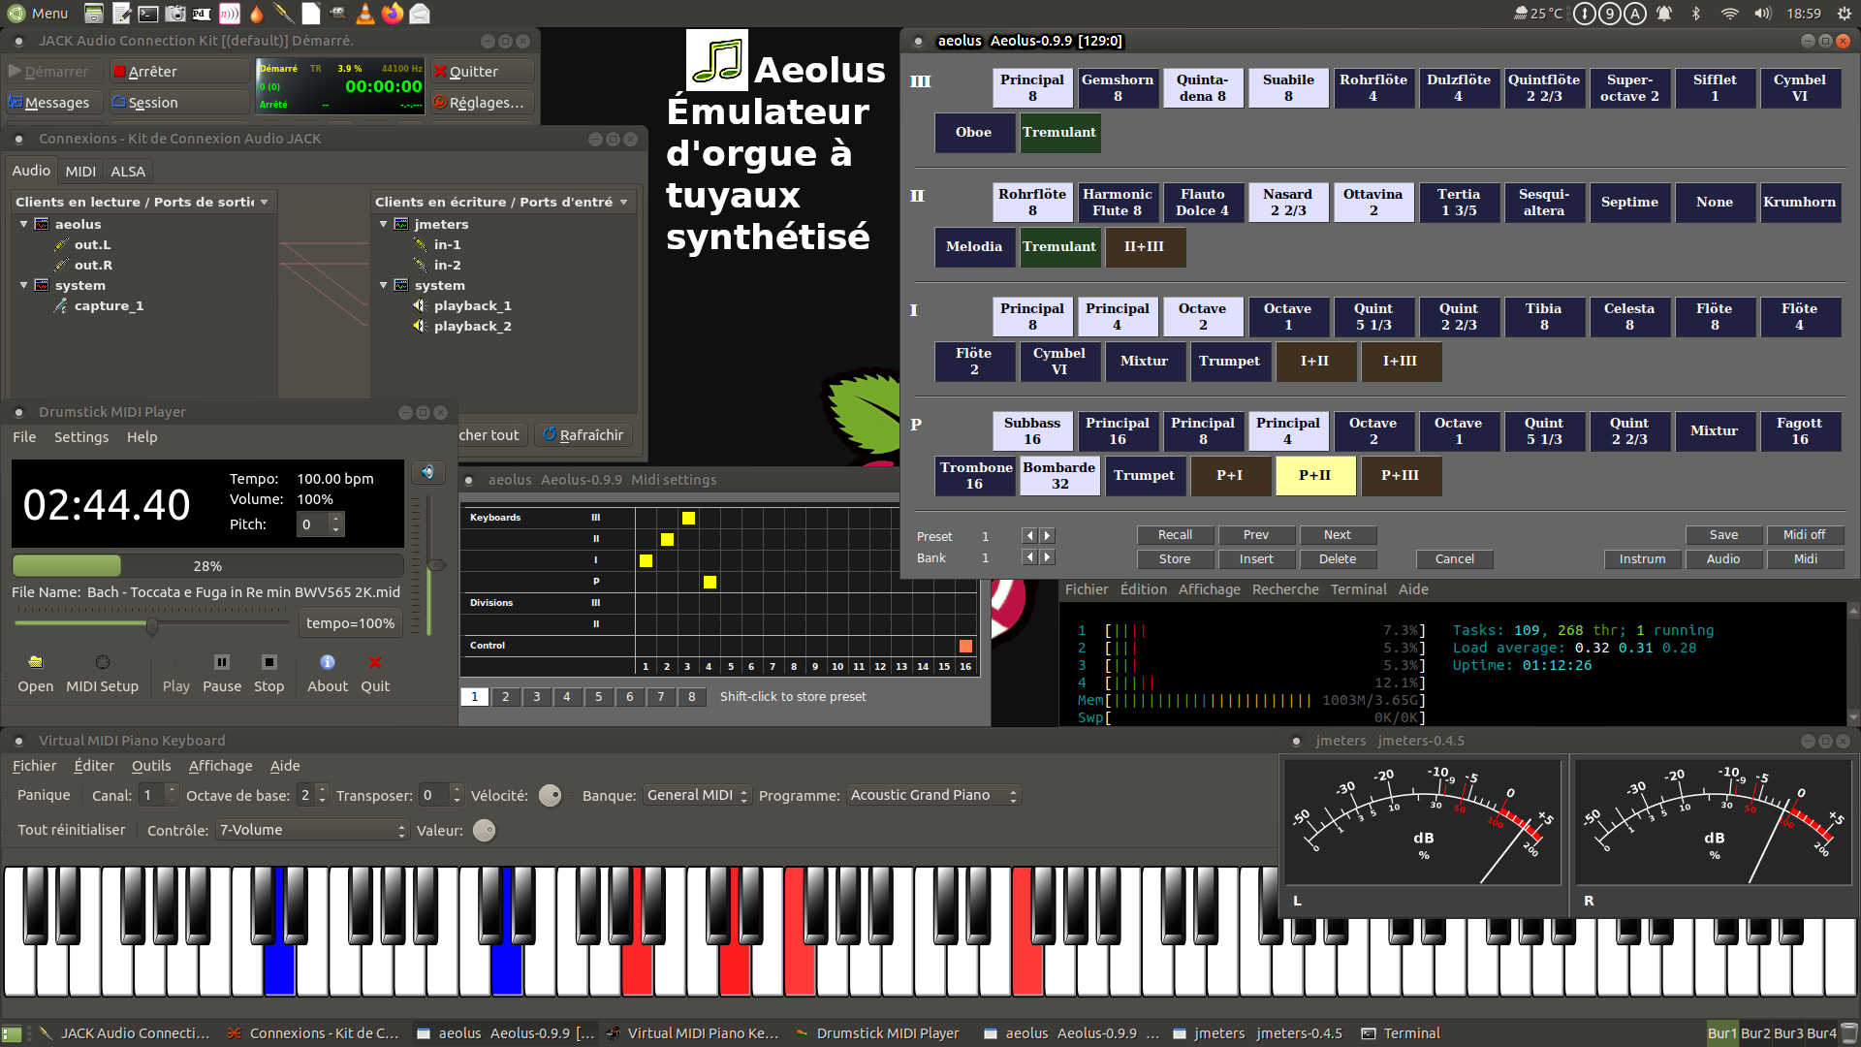
Task: Toggle the Melodia stop
Action: click(x=974, y=247)
